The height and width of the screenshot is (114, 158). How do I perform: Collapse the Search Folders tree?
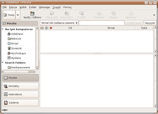(3, 63)
